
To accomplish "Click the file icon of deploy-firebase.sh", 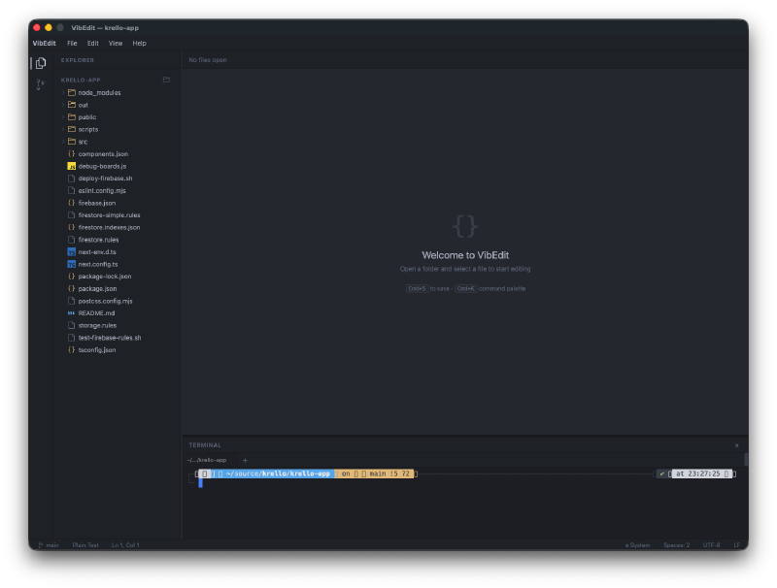I will 71,179.
